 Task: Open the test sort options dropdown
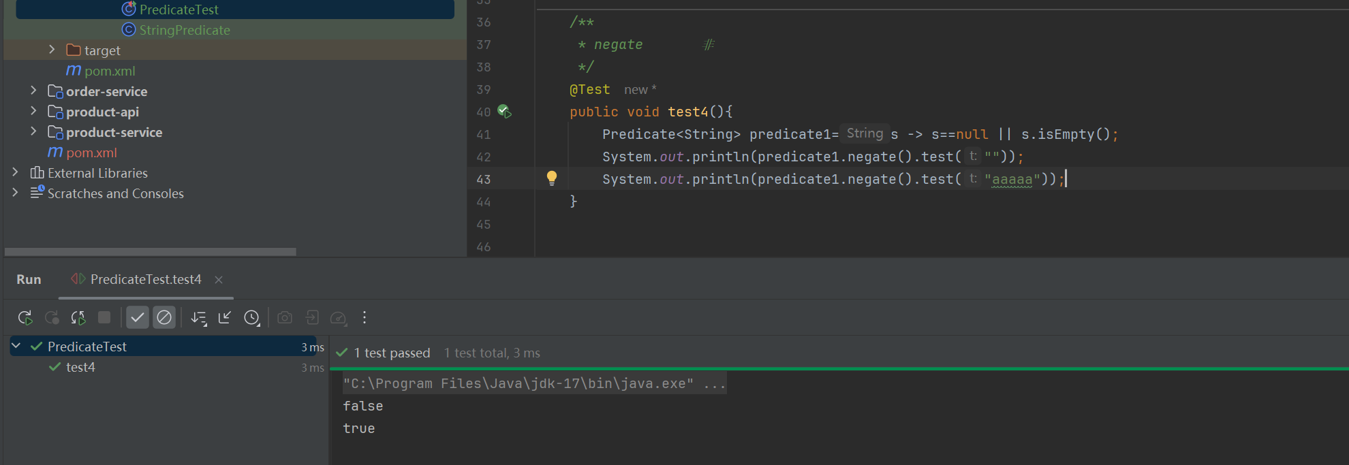point(198,317)
